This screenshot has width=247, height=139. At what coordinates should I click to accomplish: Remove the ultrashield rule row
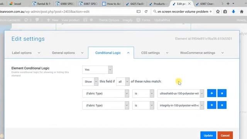[x=222, y=93]
